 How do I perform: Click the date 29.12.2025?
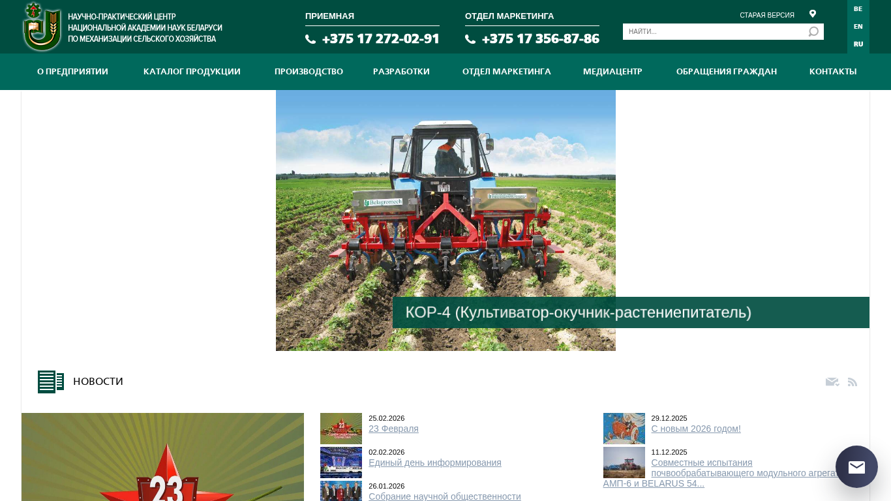point(669,418)
